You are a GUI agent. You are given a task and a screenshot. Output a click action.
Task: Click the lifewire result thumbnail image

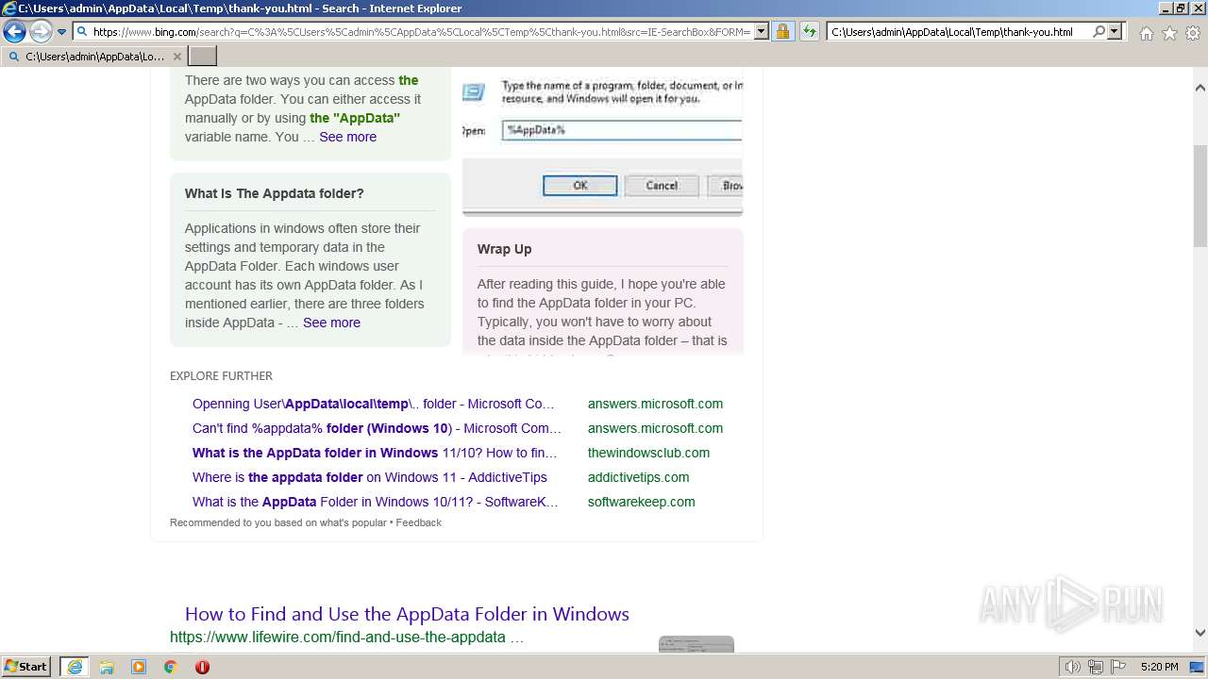pyautogui.click(x=696, y=644)
